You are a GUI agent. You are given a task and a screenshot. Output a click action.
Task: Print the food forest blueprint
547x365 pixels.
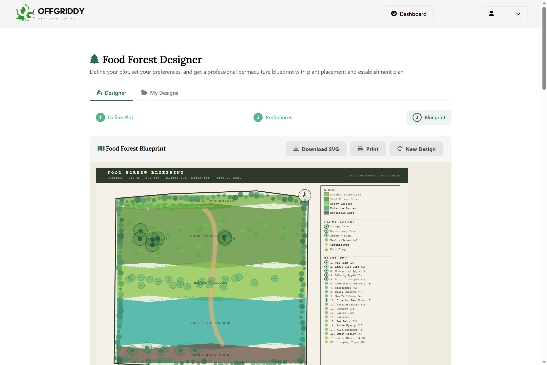tap(368, 149)
